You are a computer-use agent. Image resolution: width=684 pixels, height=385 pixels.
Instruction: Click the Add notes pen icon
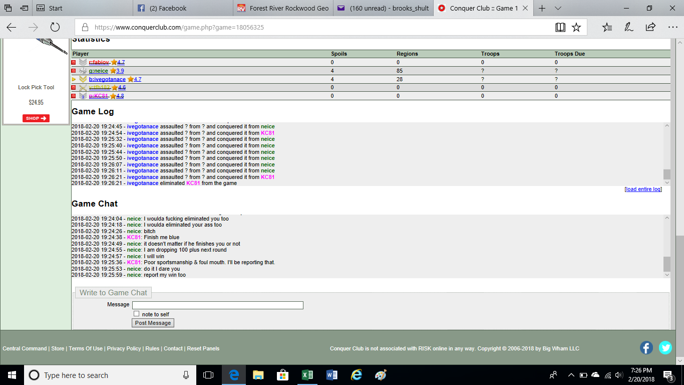[x=629, y=27]
